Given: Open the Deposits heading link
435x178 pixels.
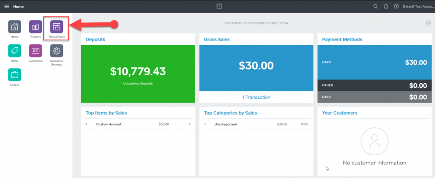Looking at the screenshot, I should click(95, 39).
